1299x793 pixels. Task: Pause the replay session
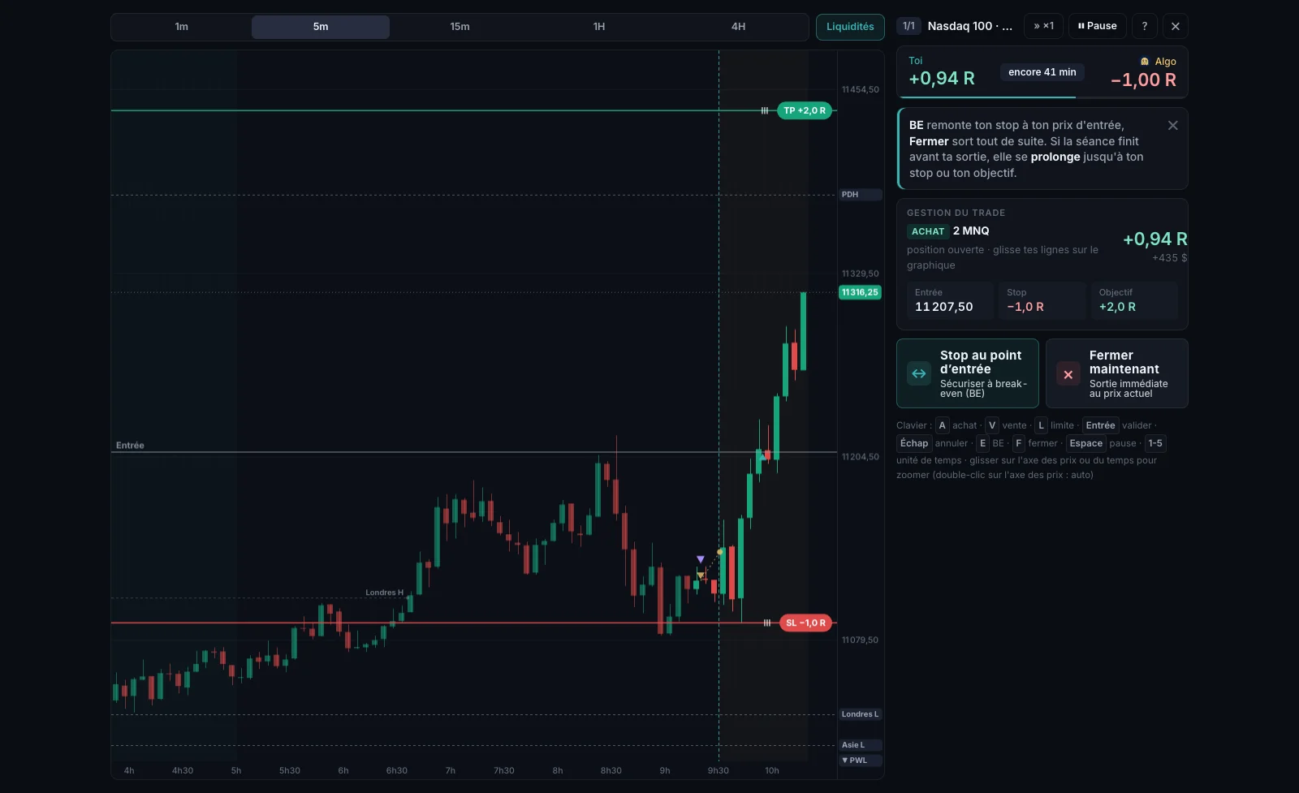pyautogui.click(x=1097, y=26)
